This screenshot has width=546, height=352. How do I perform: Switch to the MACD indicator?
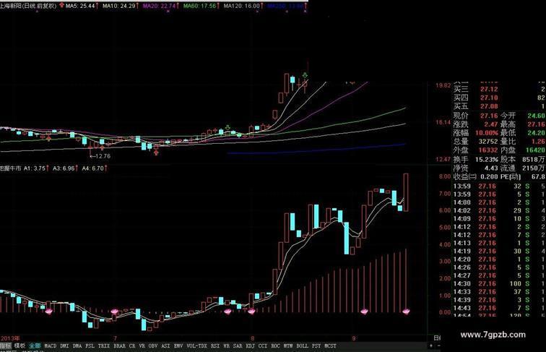pos(51,345)
